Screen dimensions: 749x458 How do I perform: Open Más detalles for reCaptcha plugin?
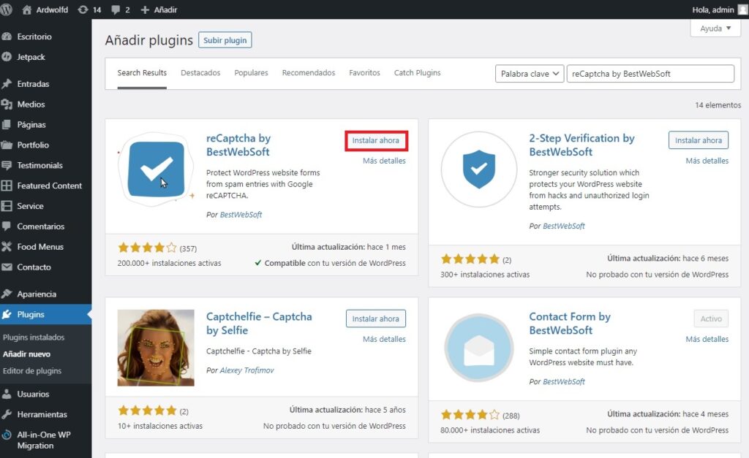[384, 161]
